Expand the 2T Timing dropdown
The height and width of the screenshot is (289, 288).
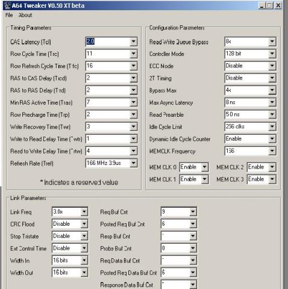272,78
